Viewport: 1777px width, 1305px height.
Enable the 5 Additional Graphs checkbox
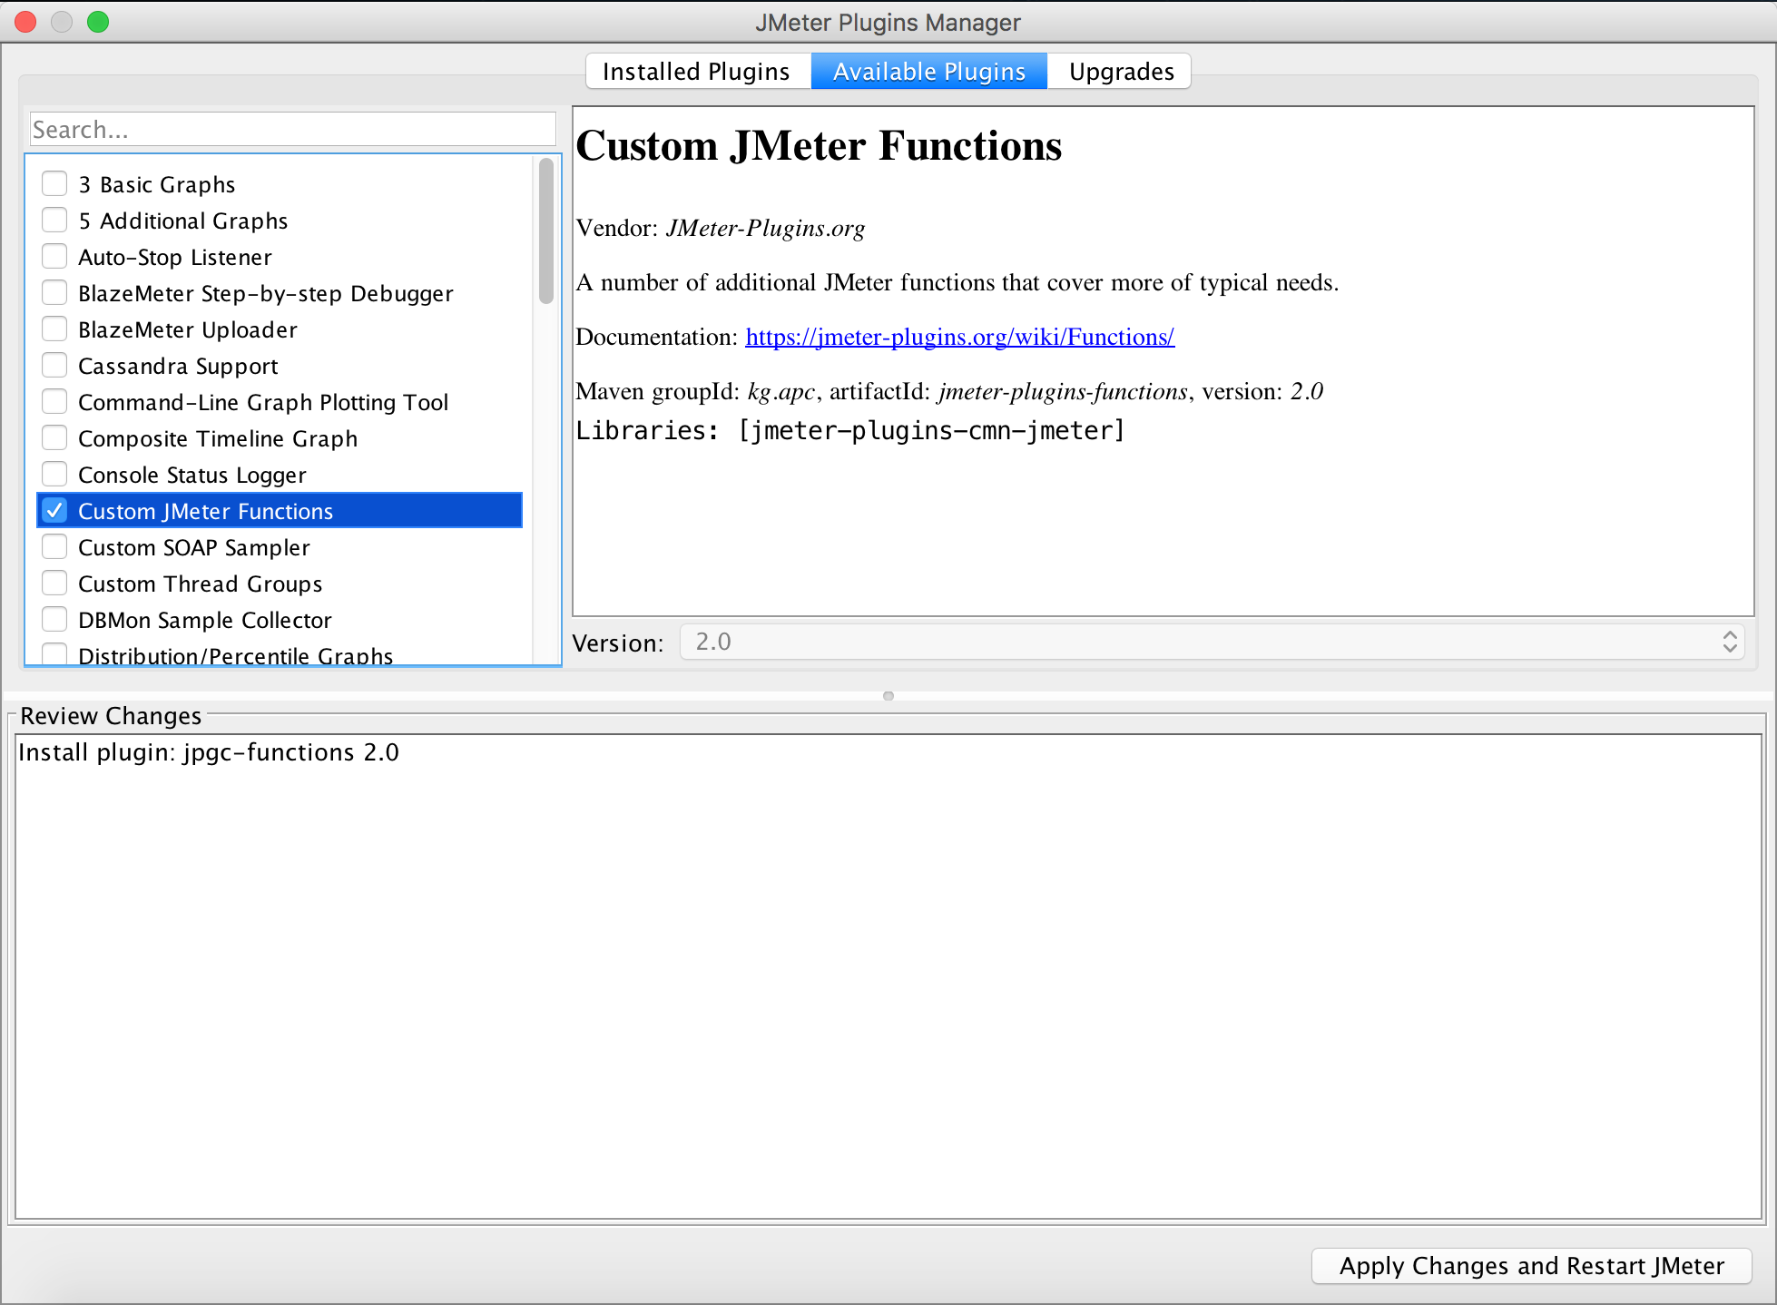pos(54,221)
